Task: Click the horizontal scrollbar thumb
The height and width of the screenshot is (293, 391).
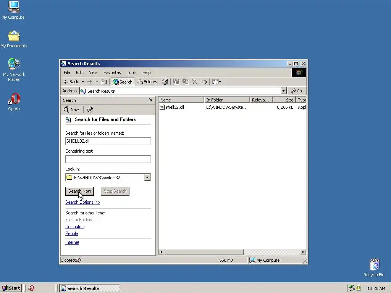Action: pyautogui.click(x=204, y=252)
